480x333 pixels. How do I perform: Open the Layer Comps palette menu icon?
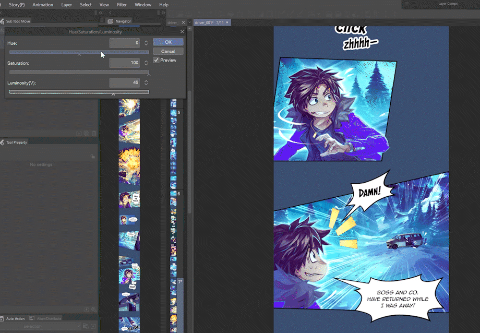click(x=407, y=4)
